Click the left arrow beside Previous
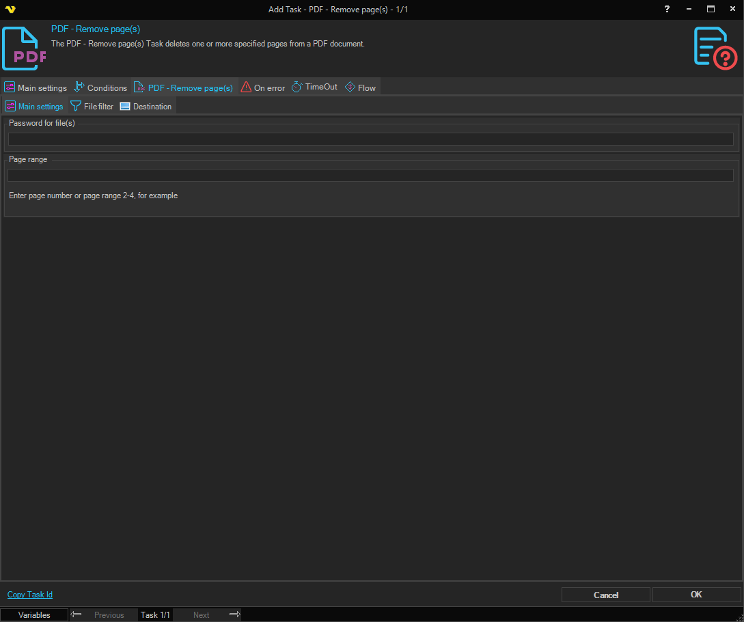This screenshot has width=744, height=622. pyautogui.click(x=76, y=614)
